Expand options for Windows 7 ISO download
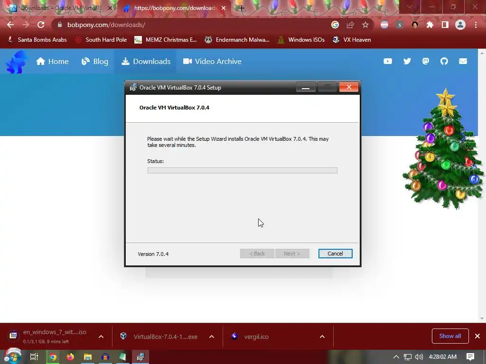The image size is (486, 364). [x=101, y=337]
